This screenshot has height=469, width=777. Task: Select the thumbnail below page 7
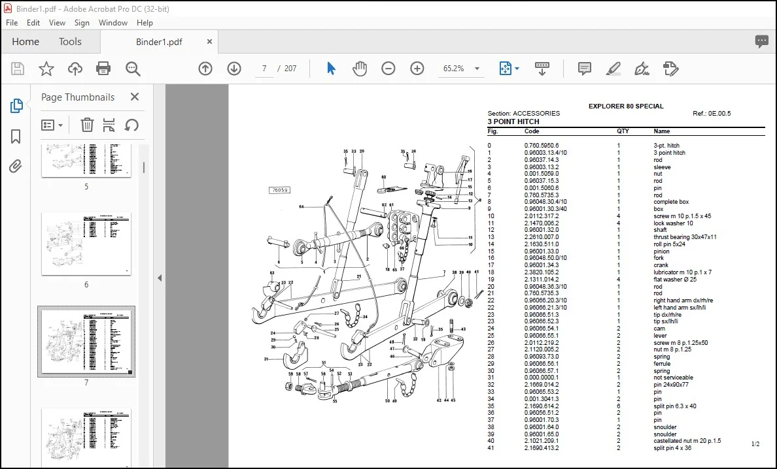(86, 438)
